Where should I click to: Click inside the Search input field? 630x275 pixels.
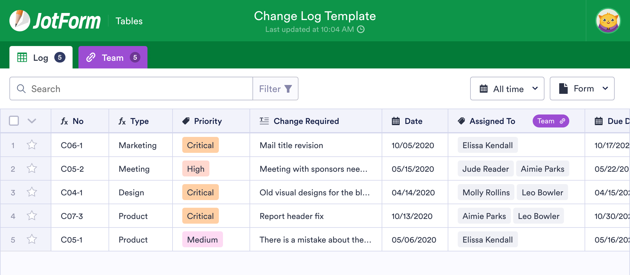(x=118, y=89)
